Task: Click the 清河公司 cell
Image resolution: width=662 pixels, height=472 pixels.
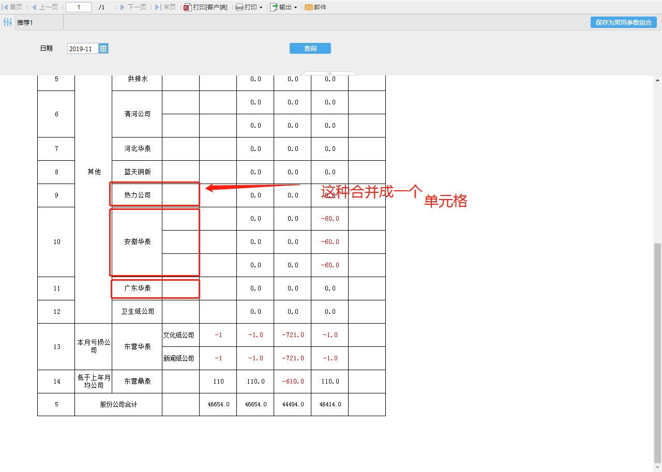Action: tap(137, 114)
